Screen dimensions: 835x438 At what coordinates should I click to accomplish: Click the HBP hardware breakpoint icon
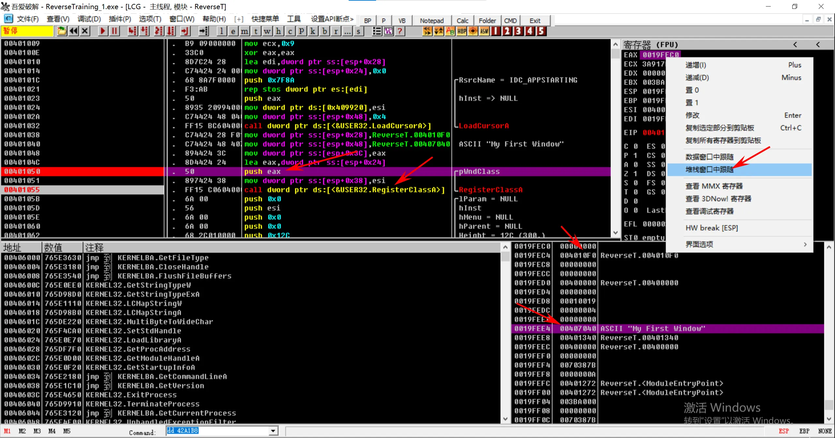[x=462, y=31]
